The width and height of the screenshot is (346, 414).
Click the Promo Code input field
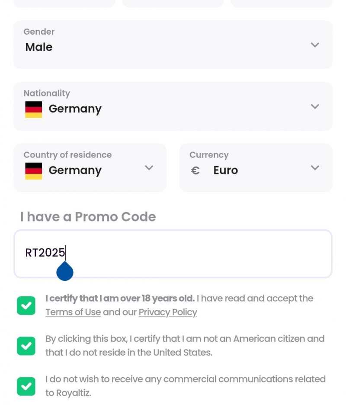tap(195, 253)
